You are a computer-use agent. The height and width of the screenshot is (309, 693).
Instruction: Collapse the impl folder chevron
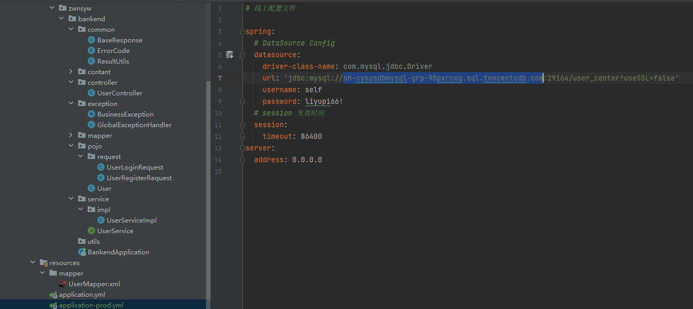(x=81, y=209)
